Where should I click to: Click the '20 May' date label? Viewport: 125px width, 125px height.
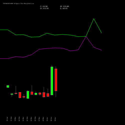19,119
